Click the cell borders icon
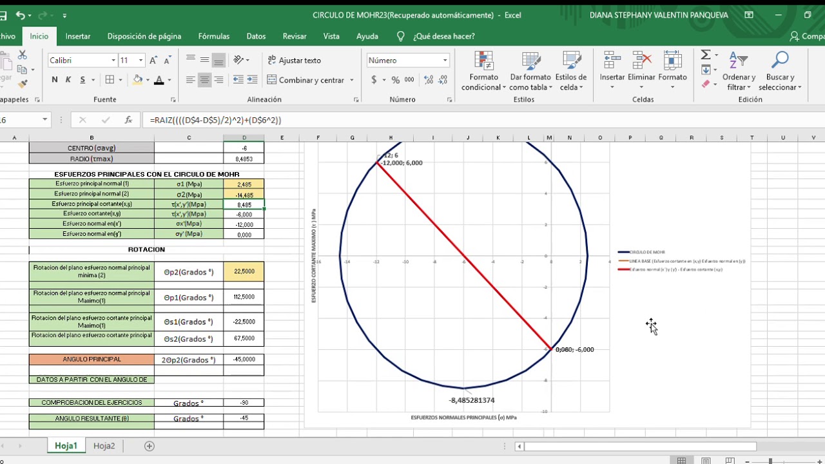Image resolution: width=825 pixels, height=464 pixels. pyautogui.click(x=110, y=80)
